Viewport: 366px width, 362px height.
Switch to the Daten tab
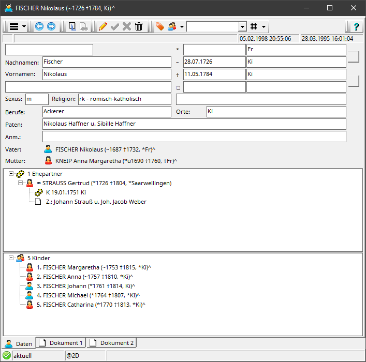click(19, 343)
